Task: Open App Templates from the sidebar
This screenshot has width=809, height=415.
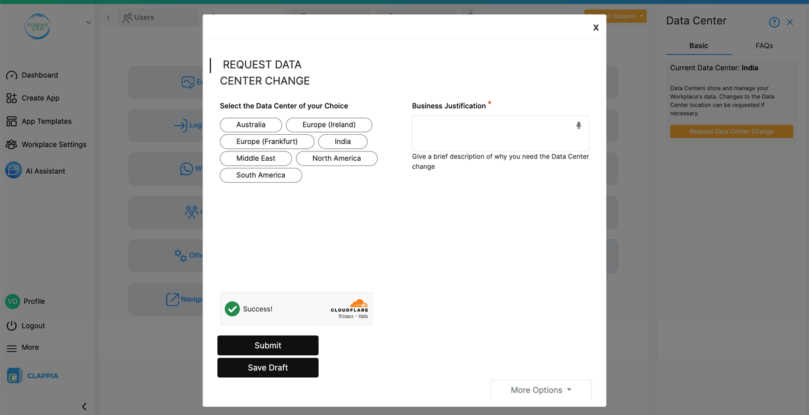Action: 46,121
